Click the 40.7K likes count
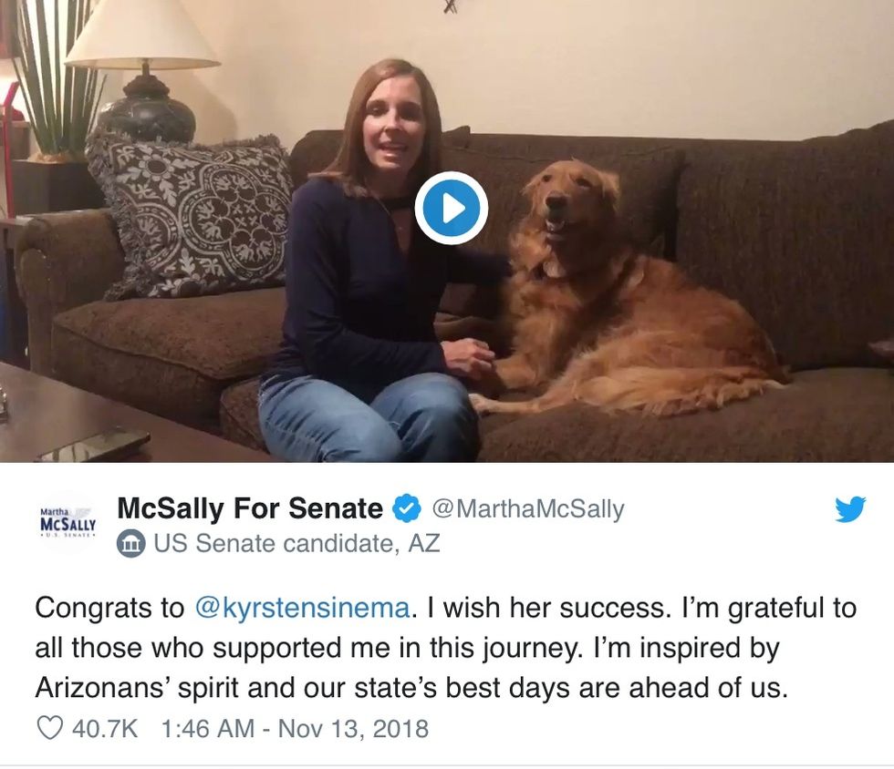The height and width of the screenshot is (769, 894). [x=101, y=729]
